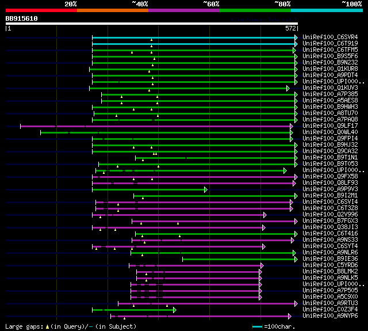Click the purple ~60% legend color bar
The height and width of the screenshot is (331, 368).
pos(184,10)
